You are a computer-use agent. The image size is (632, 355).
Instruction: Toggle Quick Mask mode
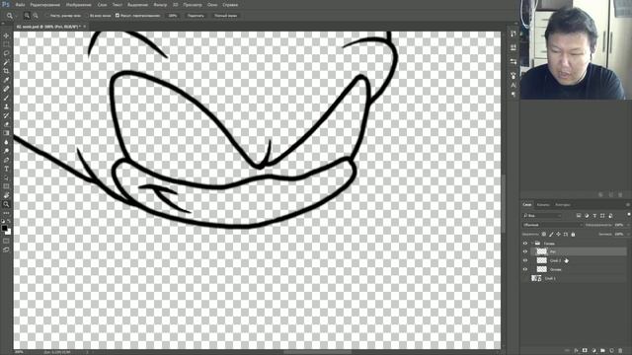click(x=6, y=241)
